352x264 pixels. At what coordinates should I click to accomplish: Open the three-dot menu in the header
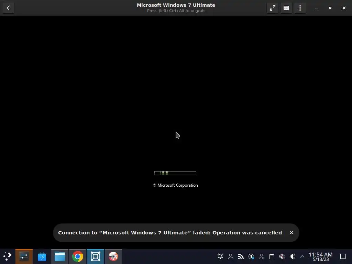pos(300,8)
